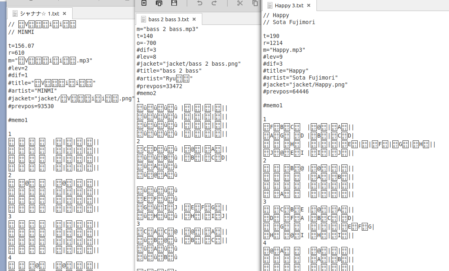Image resolution: width=449 pixels, height=271 pixels.
Task: Click the Open file icon beside New
Action: [x=159, y=3]
